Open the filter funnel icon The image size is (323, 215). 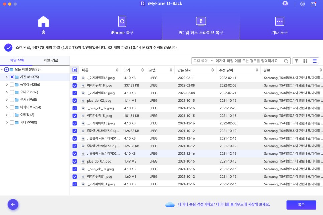click(296, 61)
